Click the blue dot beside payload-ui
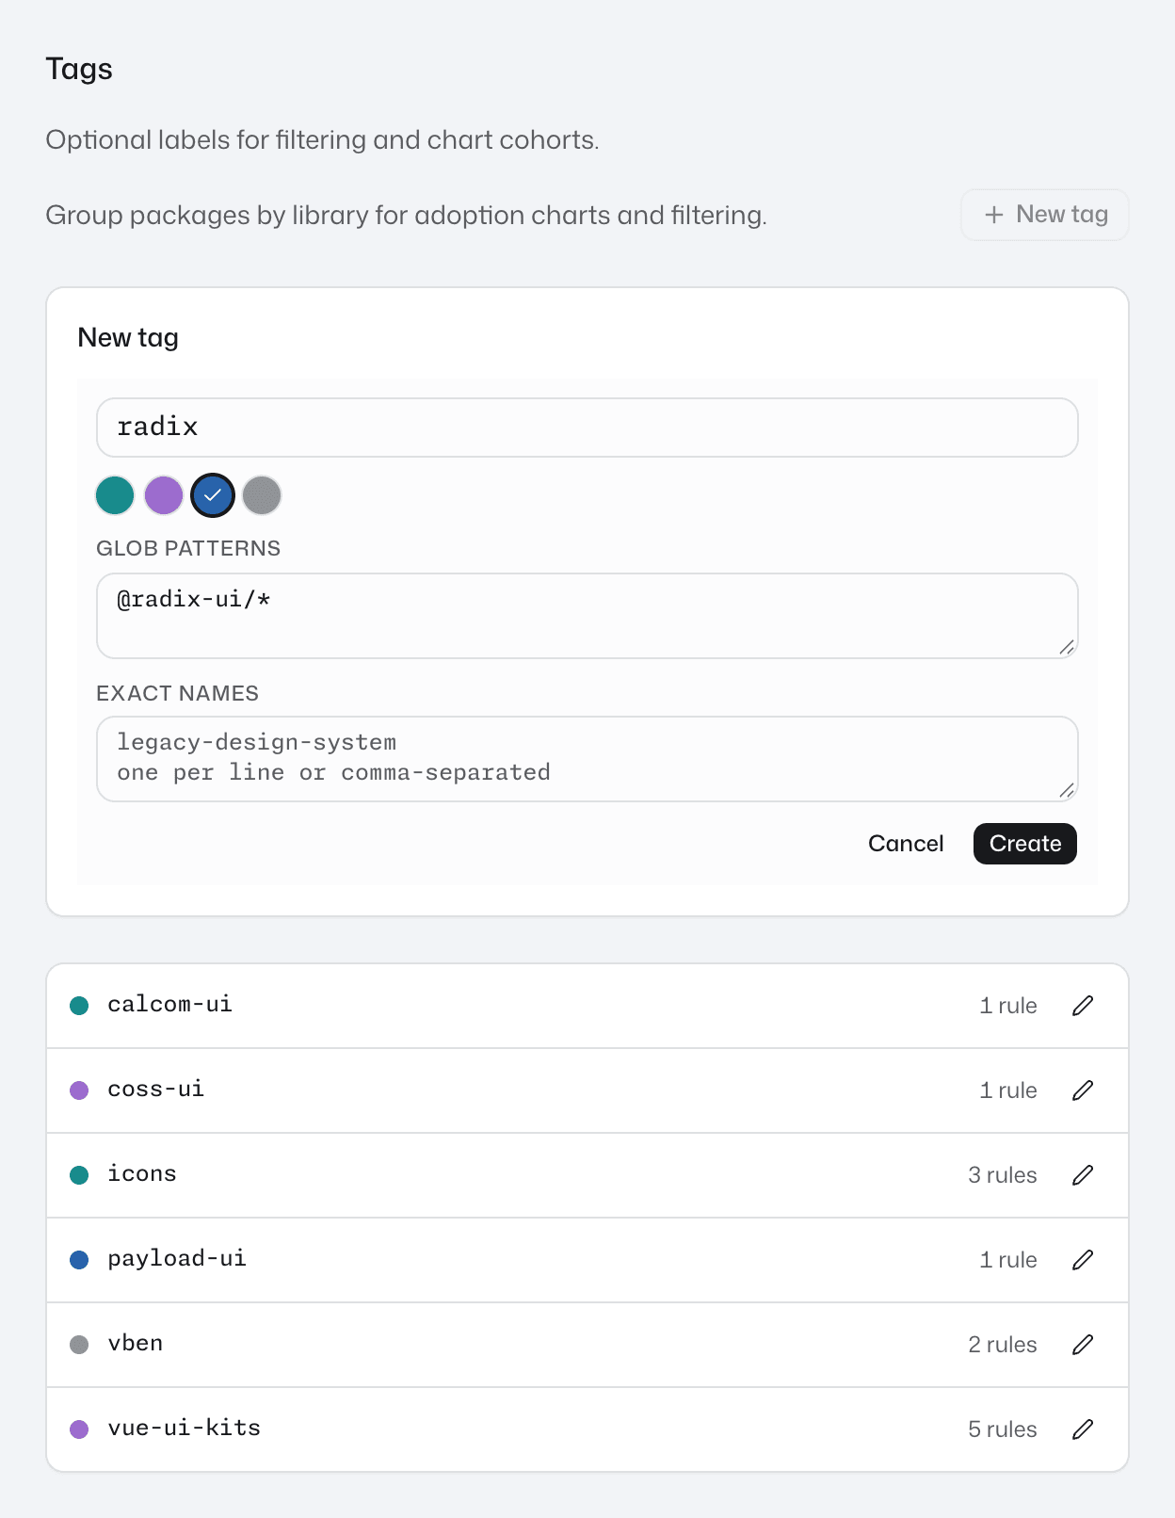Viewport: 1175px width, 1518px height. (x=79, y=1260)
